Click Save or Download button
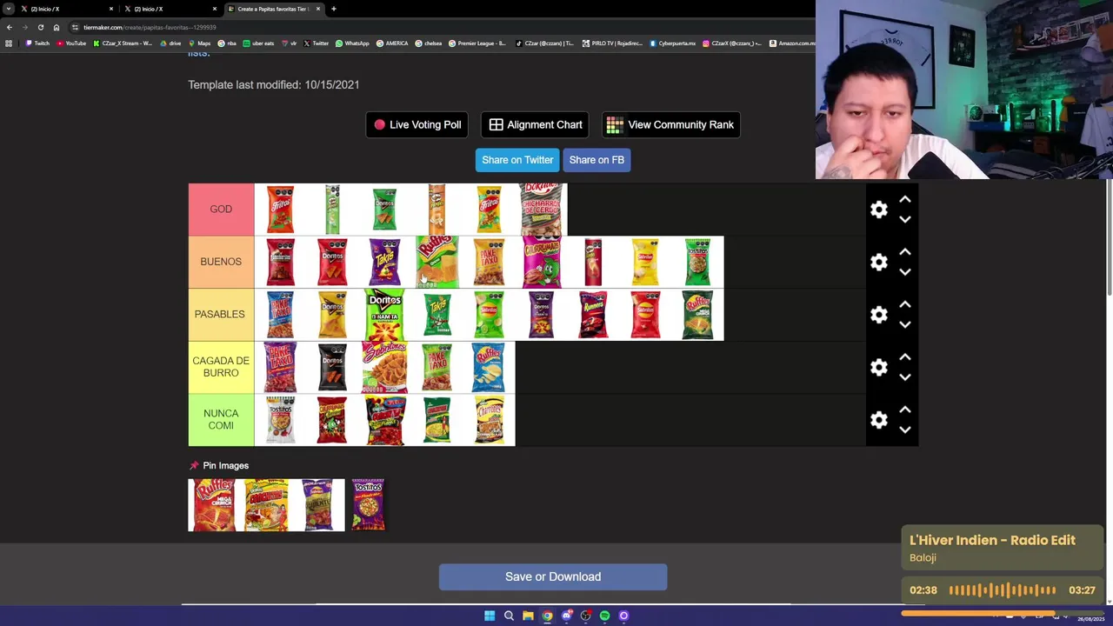This screenshot has height=626, width=1113. tap(553, 576)
